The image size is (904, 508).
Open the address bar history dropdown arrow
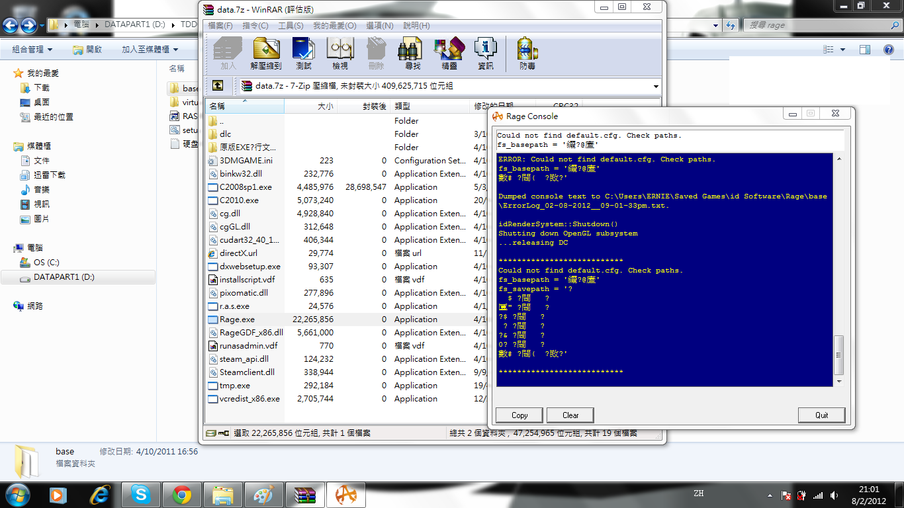[x=715, y=25]
